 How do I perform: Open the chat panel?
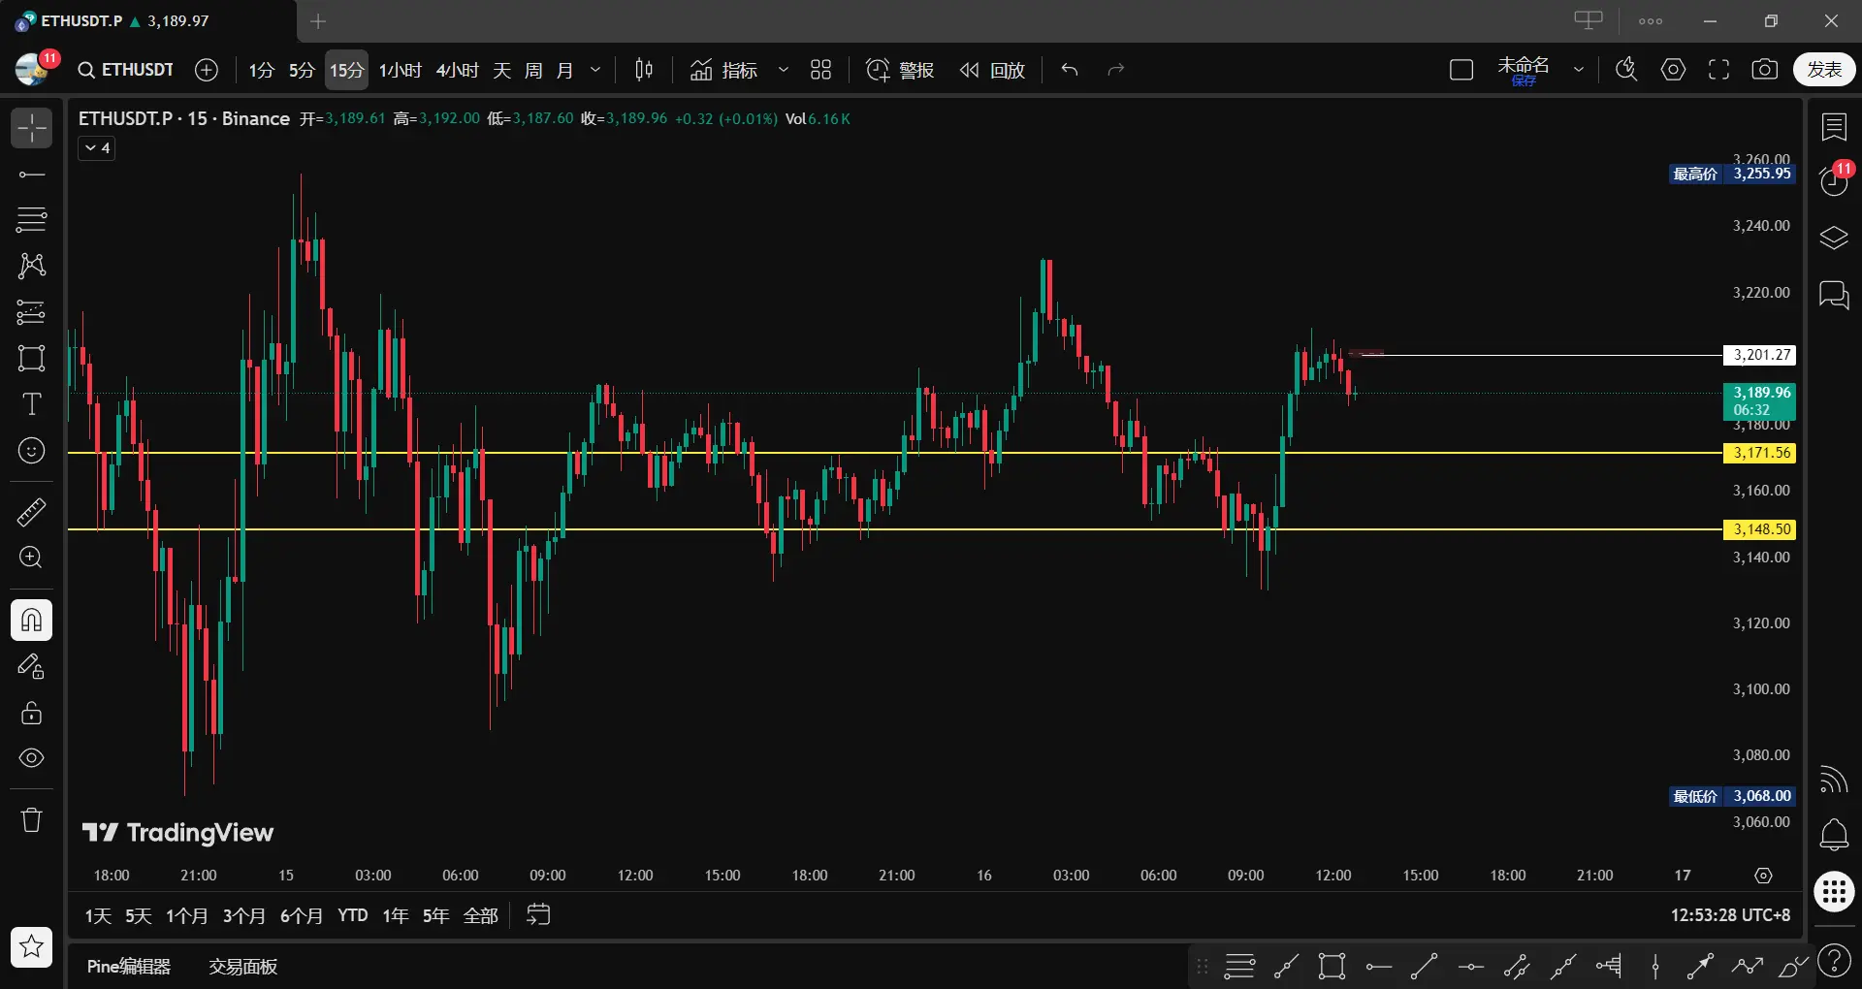(x=1834, y=294)
